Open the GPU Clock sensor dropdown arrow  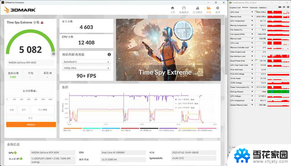click(x=252, y=12)
